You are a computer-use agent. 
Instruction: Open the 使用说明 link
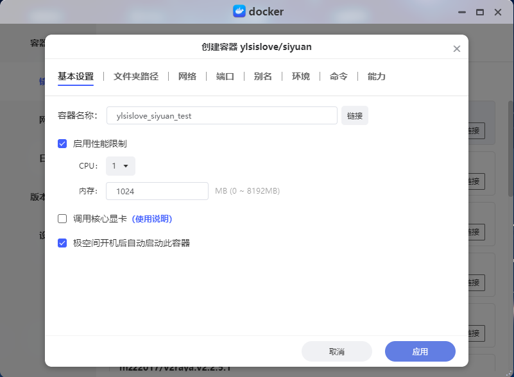(152, 219)
